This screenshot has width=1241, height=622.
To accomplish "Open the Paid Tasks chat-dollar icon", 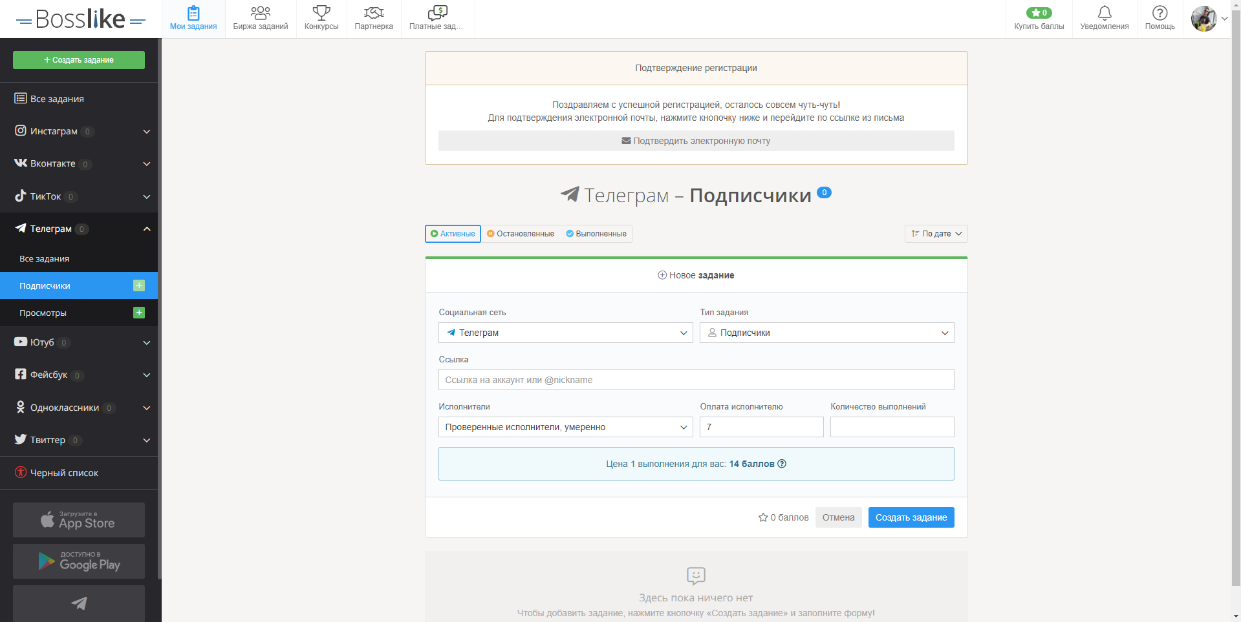I will (438, 13).
